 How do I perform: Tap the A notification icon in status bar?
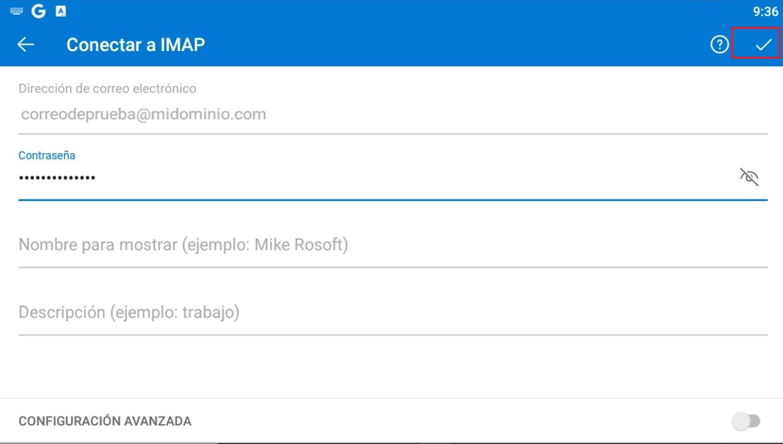click(61, 11)
